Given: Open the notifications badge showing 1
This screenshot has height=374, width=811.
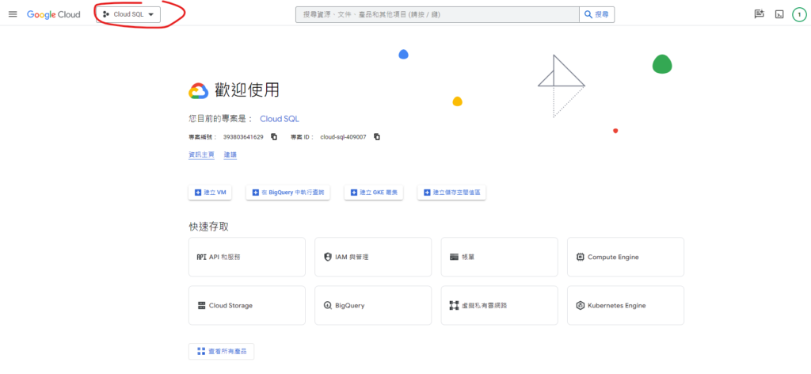Looking at the screenshot, I should pyautogui.click(x=799, y=14).
